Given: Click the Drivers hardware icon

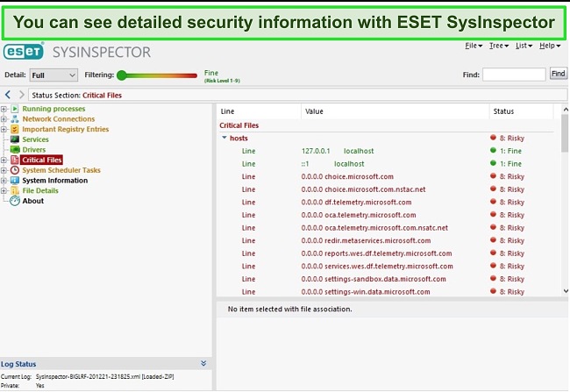Looking at the screenshot, I should tap(15, 149).
